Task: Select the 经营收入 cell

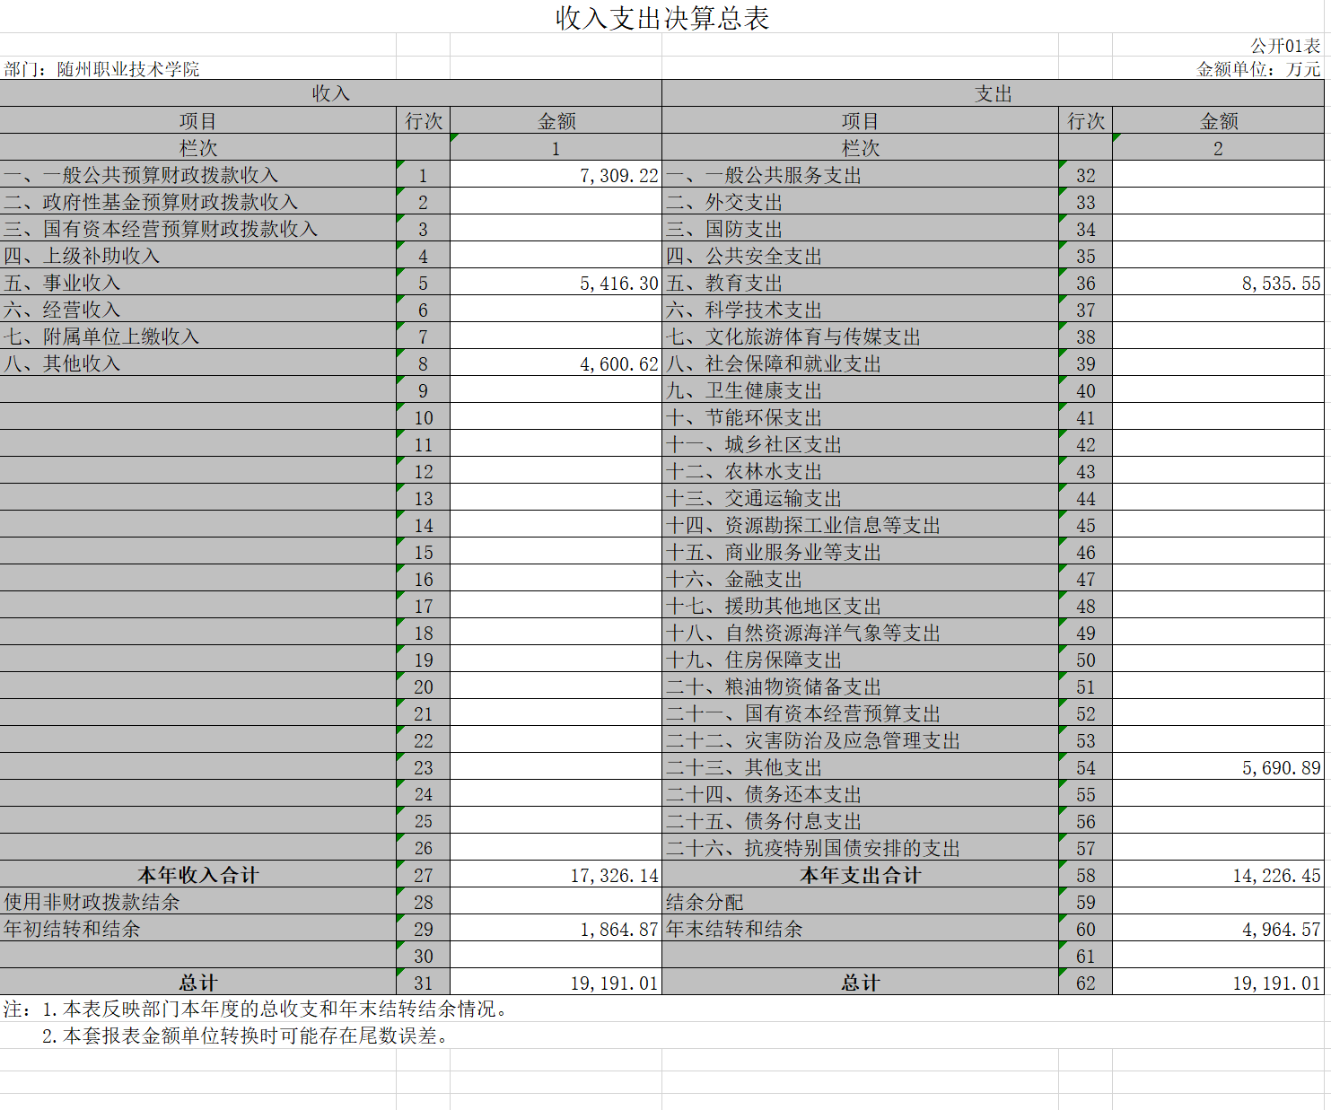Action: (x=198, y=310)
